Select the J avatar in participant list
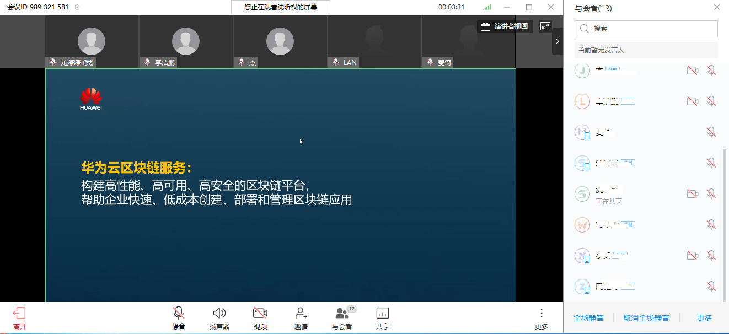This screenshot has width=729, height=334. (582, 71)
